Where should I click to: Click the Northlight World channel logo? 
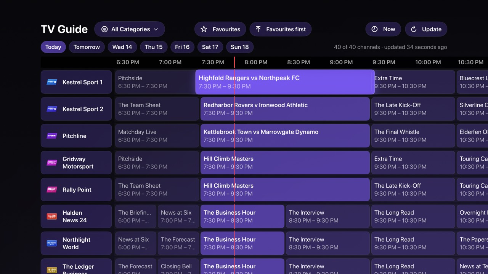point(52,243)
